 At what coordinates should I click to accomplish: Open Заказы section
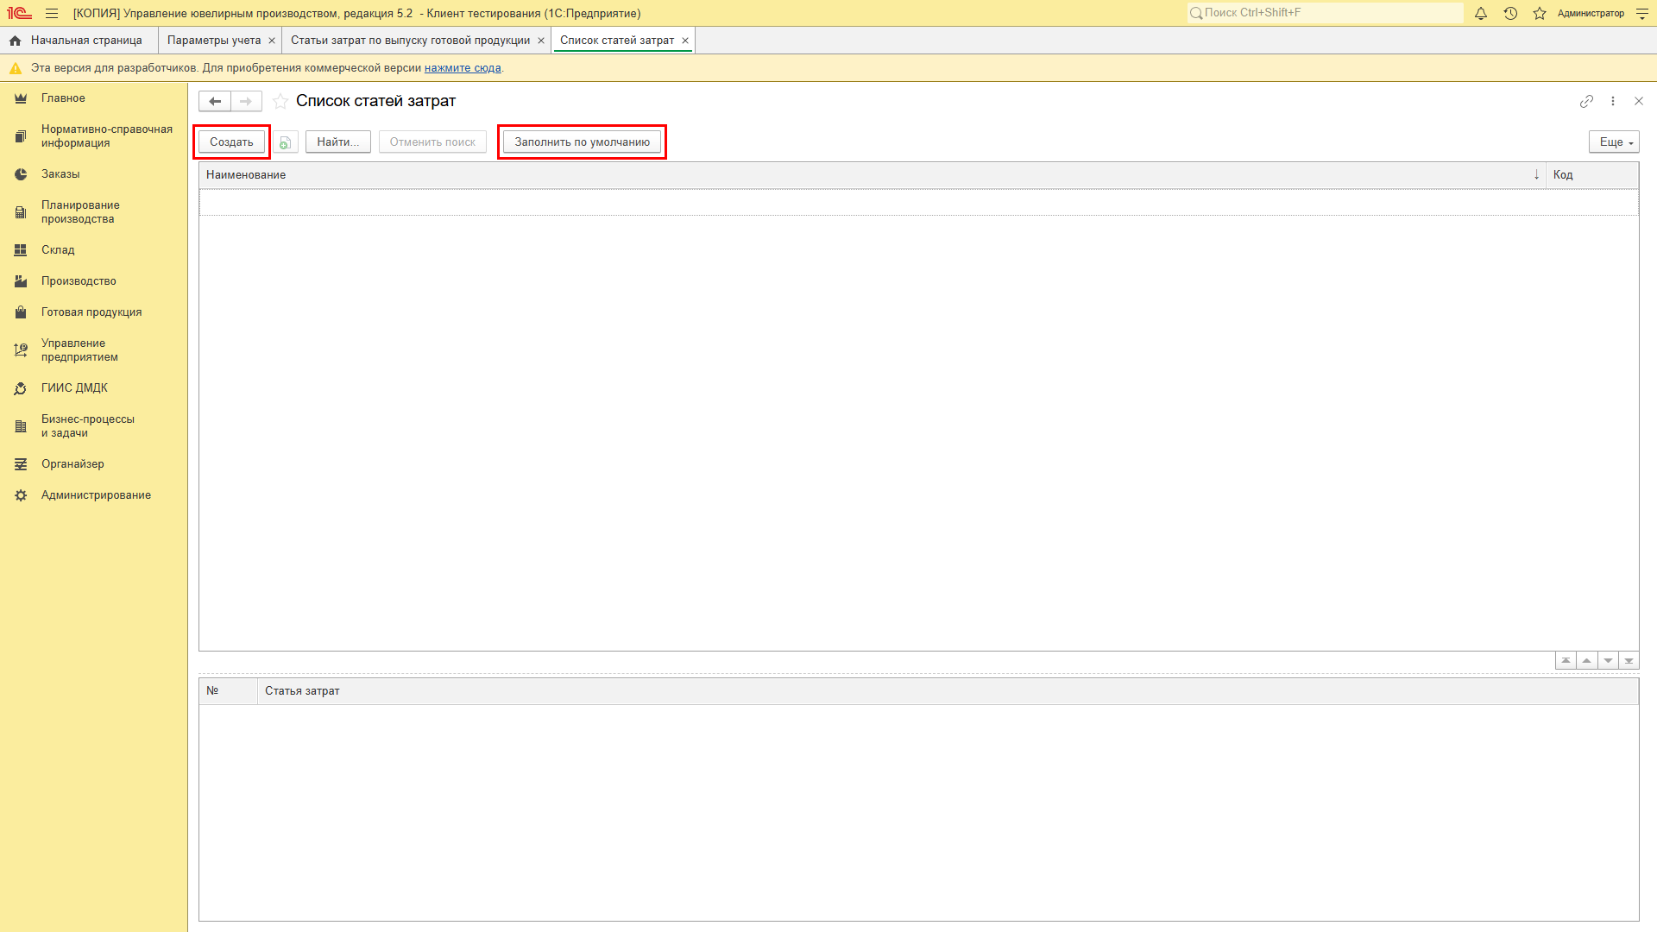[x=93, y=174]
